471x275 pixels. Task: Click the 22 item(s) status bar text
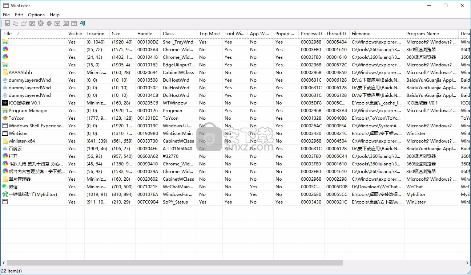pos(12,271)
